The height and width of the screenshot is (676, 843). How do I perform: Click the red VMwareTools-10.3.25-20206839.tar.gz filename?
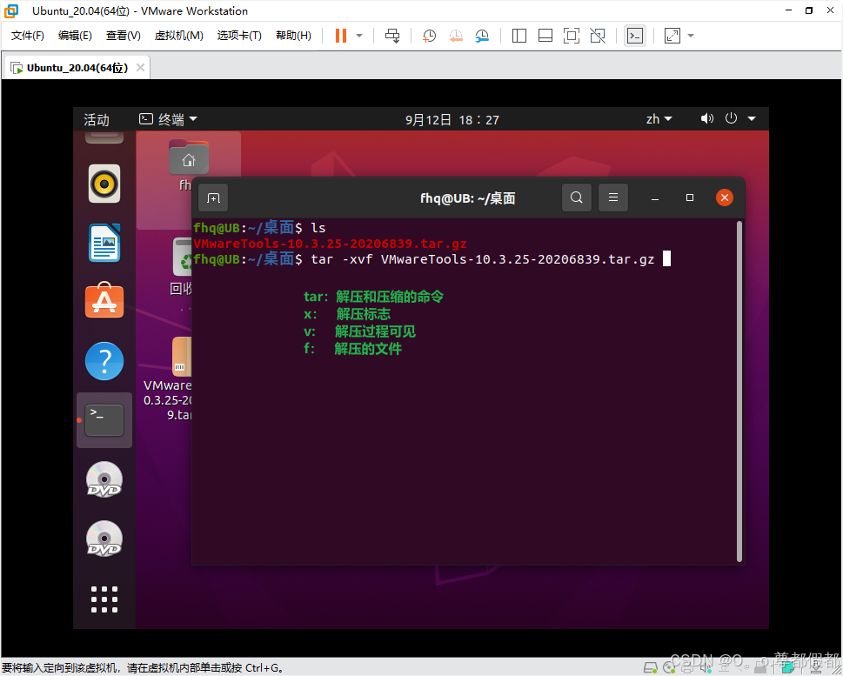point(330,244)
